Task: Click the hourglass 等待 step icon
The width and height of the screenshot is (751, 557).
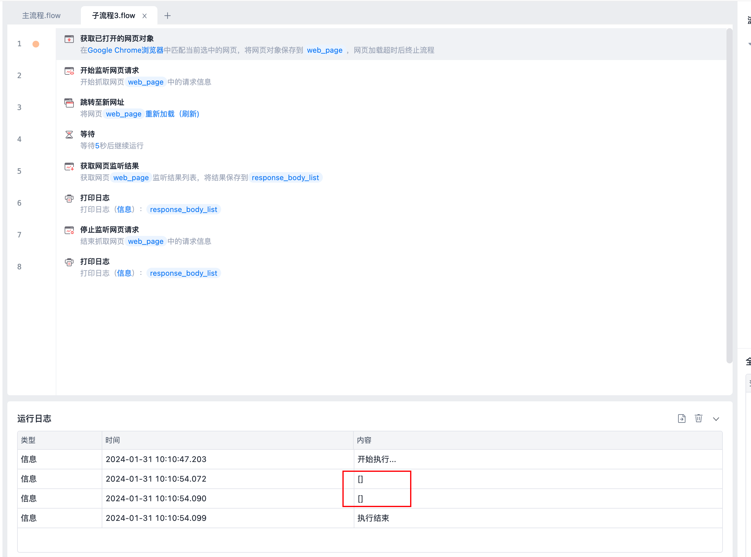Action: coord(69,135)
